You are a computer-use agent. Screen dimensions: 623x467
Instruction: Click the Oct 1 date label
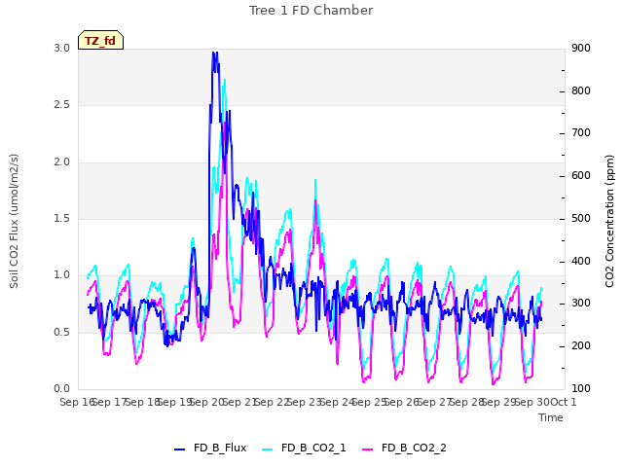pos(565,402)
